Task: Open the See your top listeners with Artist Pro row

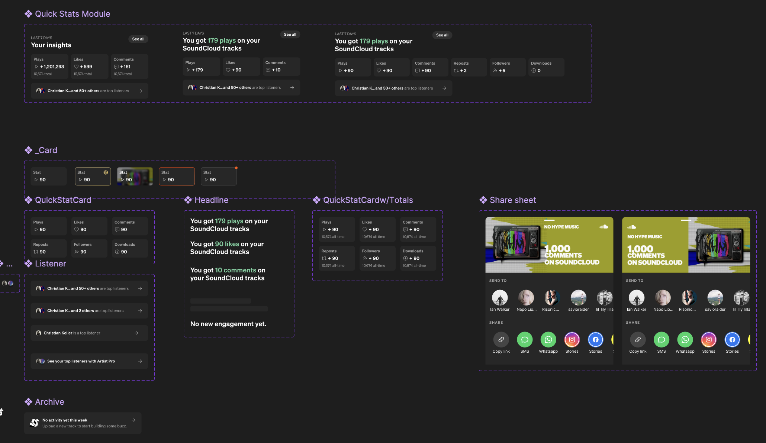Action: [89, 361]
